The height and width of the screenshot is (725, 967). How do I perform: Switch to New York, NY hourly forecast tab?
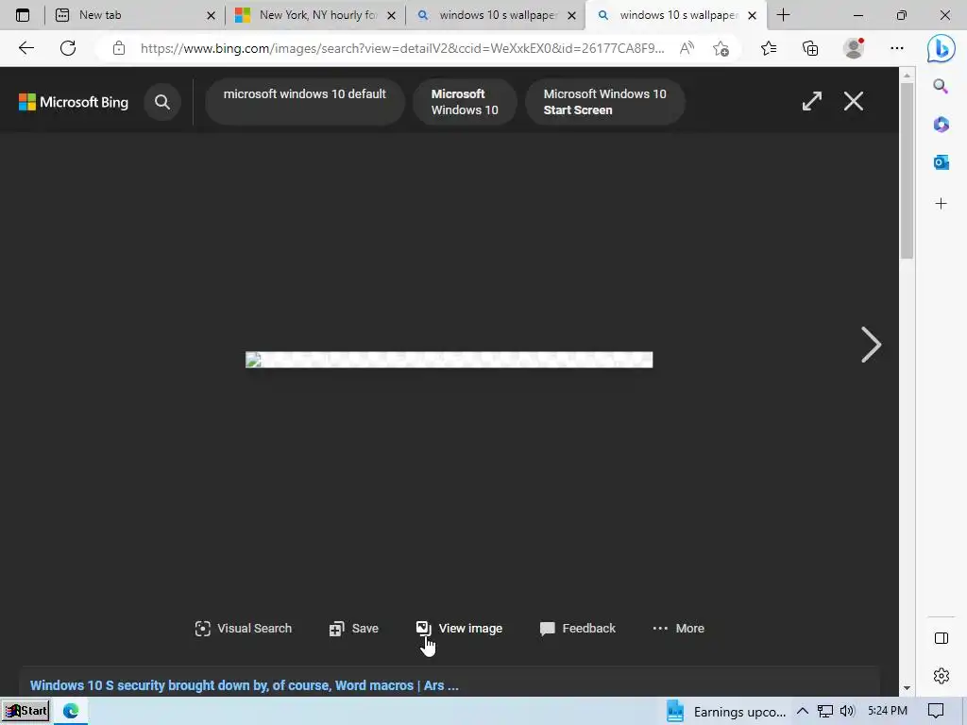[317, 15]
